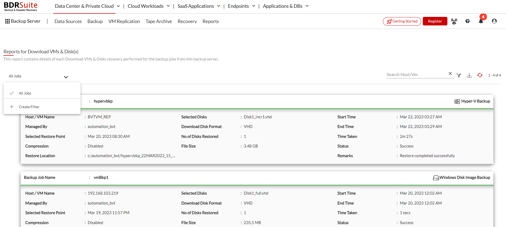Select All Jobs option in dropdown list

point(42,93)
